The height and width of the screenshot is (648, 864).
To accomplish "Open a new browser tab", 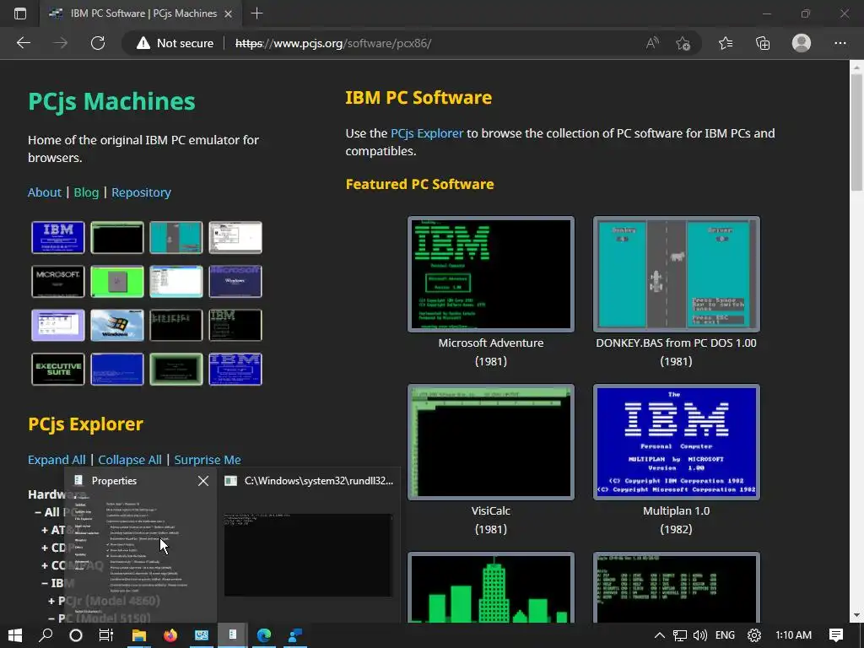I will tap(256, 13).
